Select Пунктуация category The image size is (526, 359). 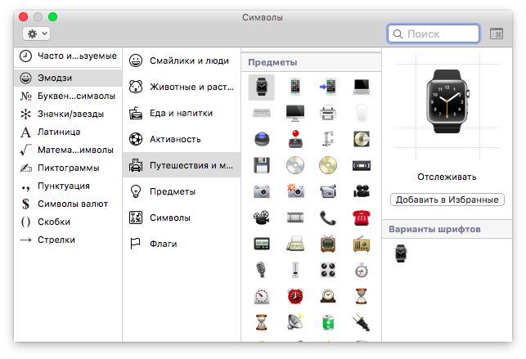[x=68, y=186]
